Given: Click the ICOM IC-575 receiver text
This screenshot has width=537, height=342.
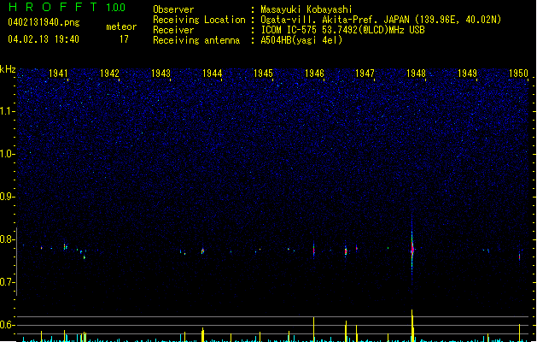Looking at the screenshot, I should 342,30.
